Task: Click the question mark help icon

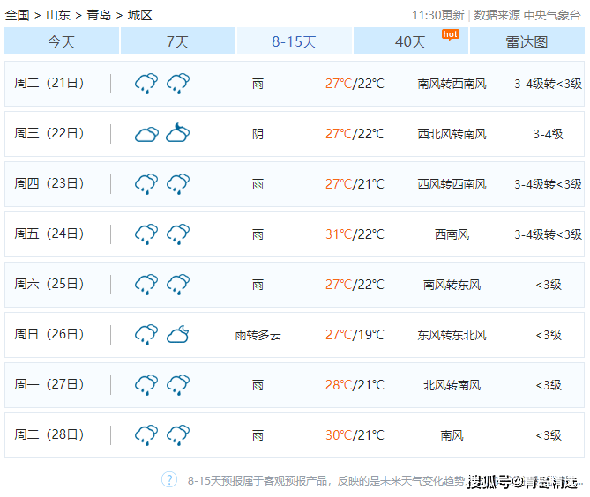Action: coord(169,479)
